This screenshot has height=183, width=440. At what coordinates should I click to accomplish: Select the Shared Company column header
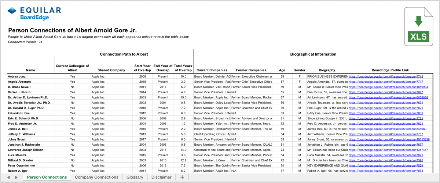pyautogui.click(x=111, y=70)
